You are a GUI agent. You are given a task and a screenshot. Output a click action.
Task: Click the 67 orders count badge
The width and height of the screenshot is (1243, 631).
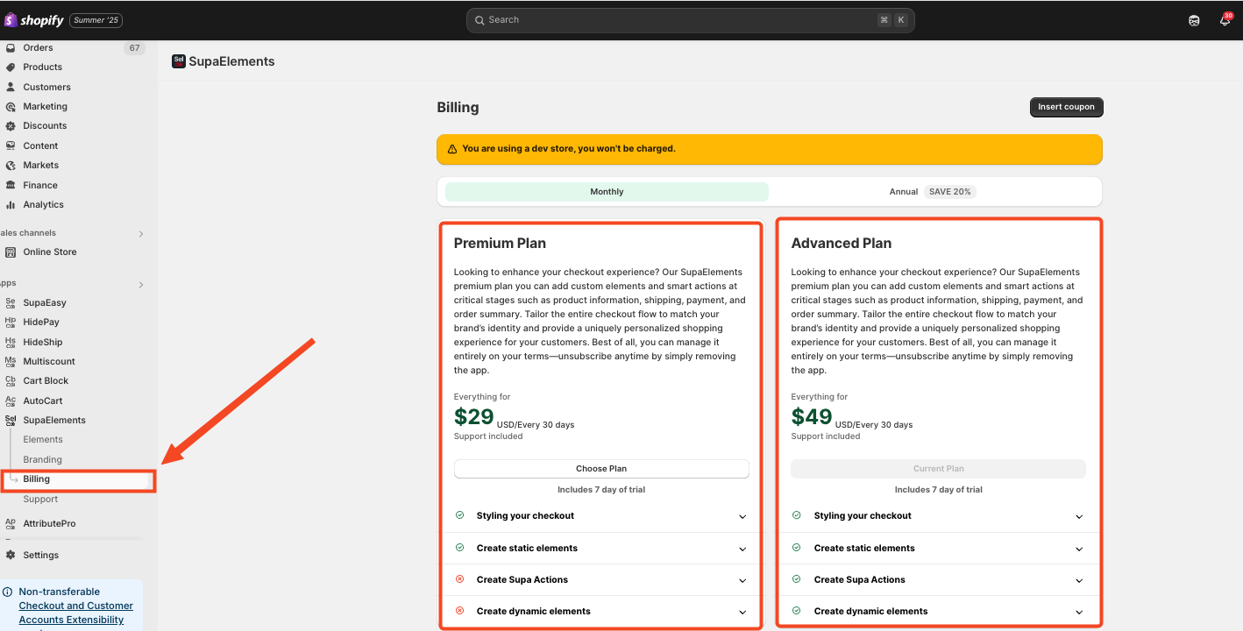134,48
